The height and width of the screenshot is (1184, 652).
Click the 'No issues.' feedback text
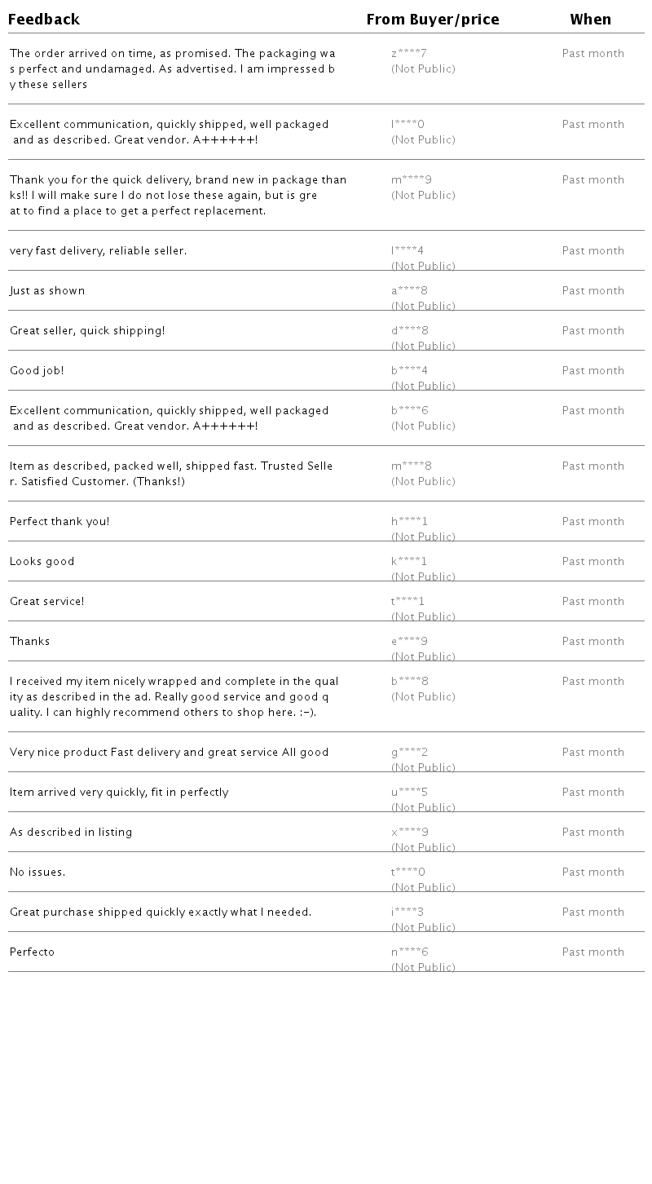click(37, 873)
